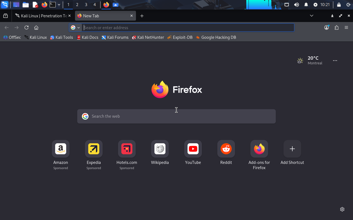This screenshot has height=220, width=353.
Task: Open the Extensions puzzle icon
Action: tap(336, 28)
